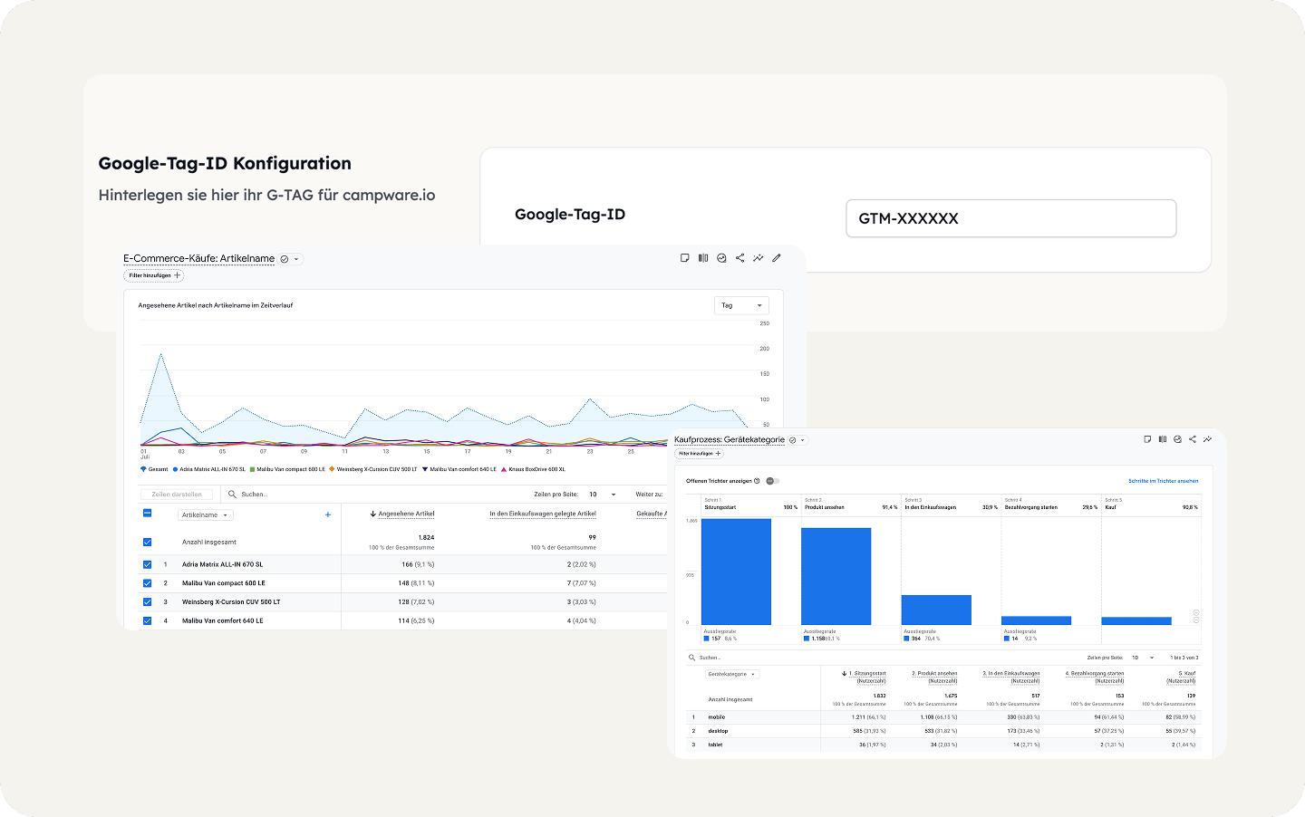Open comparison columns icon in E-Commerce-Käufe report

click(703, 258)
